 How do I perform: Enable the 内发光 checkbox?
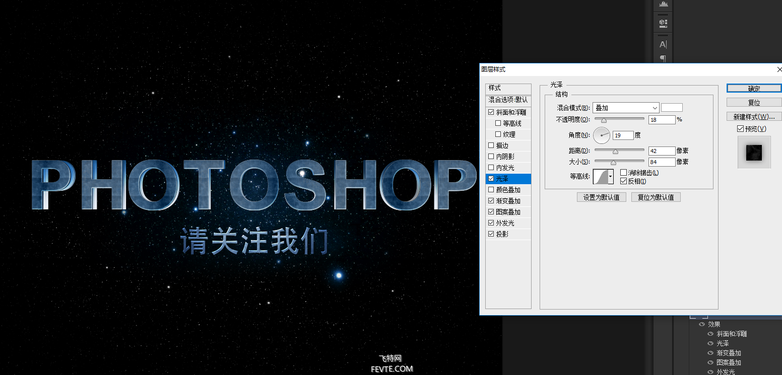[x=491, y=168]
